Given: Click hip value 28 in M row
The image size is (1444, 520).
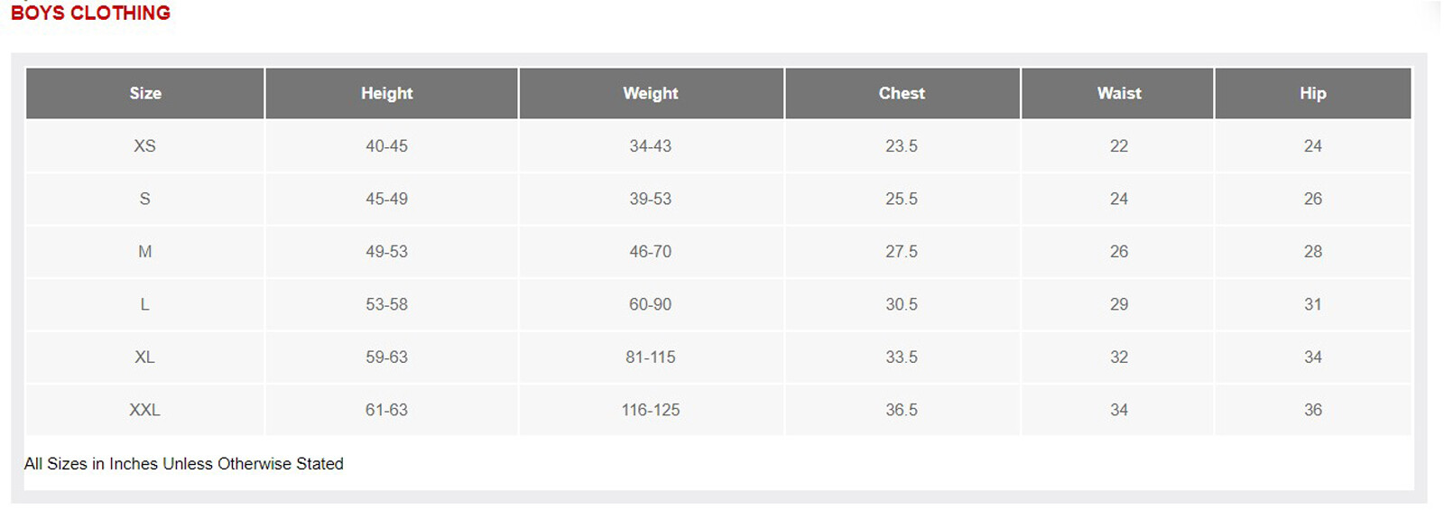Looking at the screenshot, I should click(x=1312, y=252).
